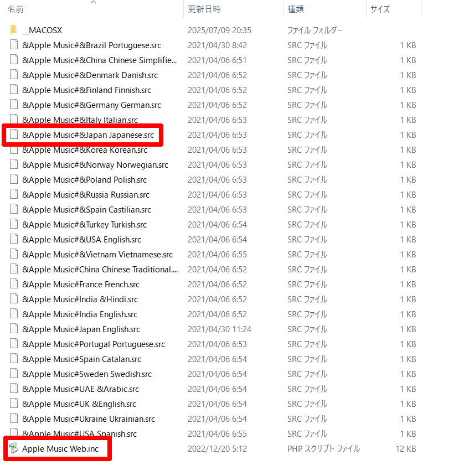Select '&Apple Music#&Korea Korean.src' file name
This screenshot has height=465, width=469.
[x=85, y=150]
